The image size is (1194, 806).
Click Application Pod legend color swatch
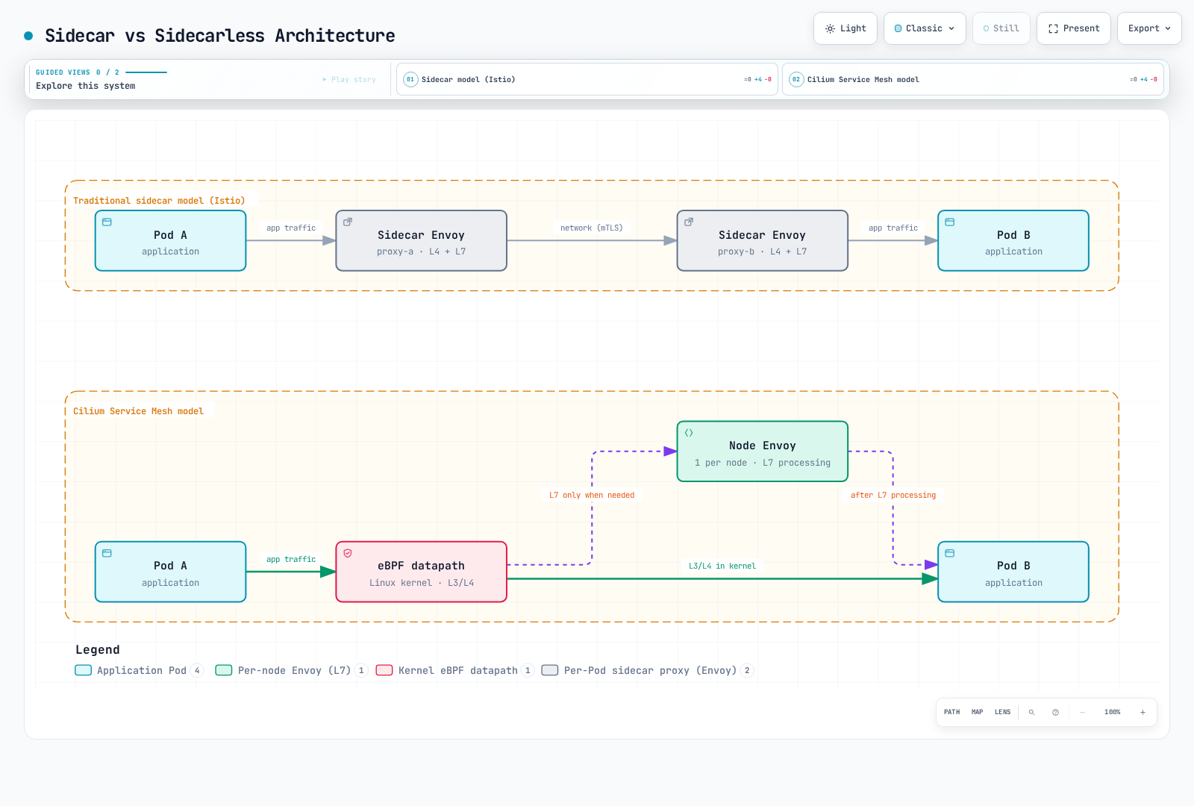pos(83,670)
